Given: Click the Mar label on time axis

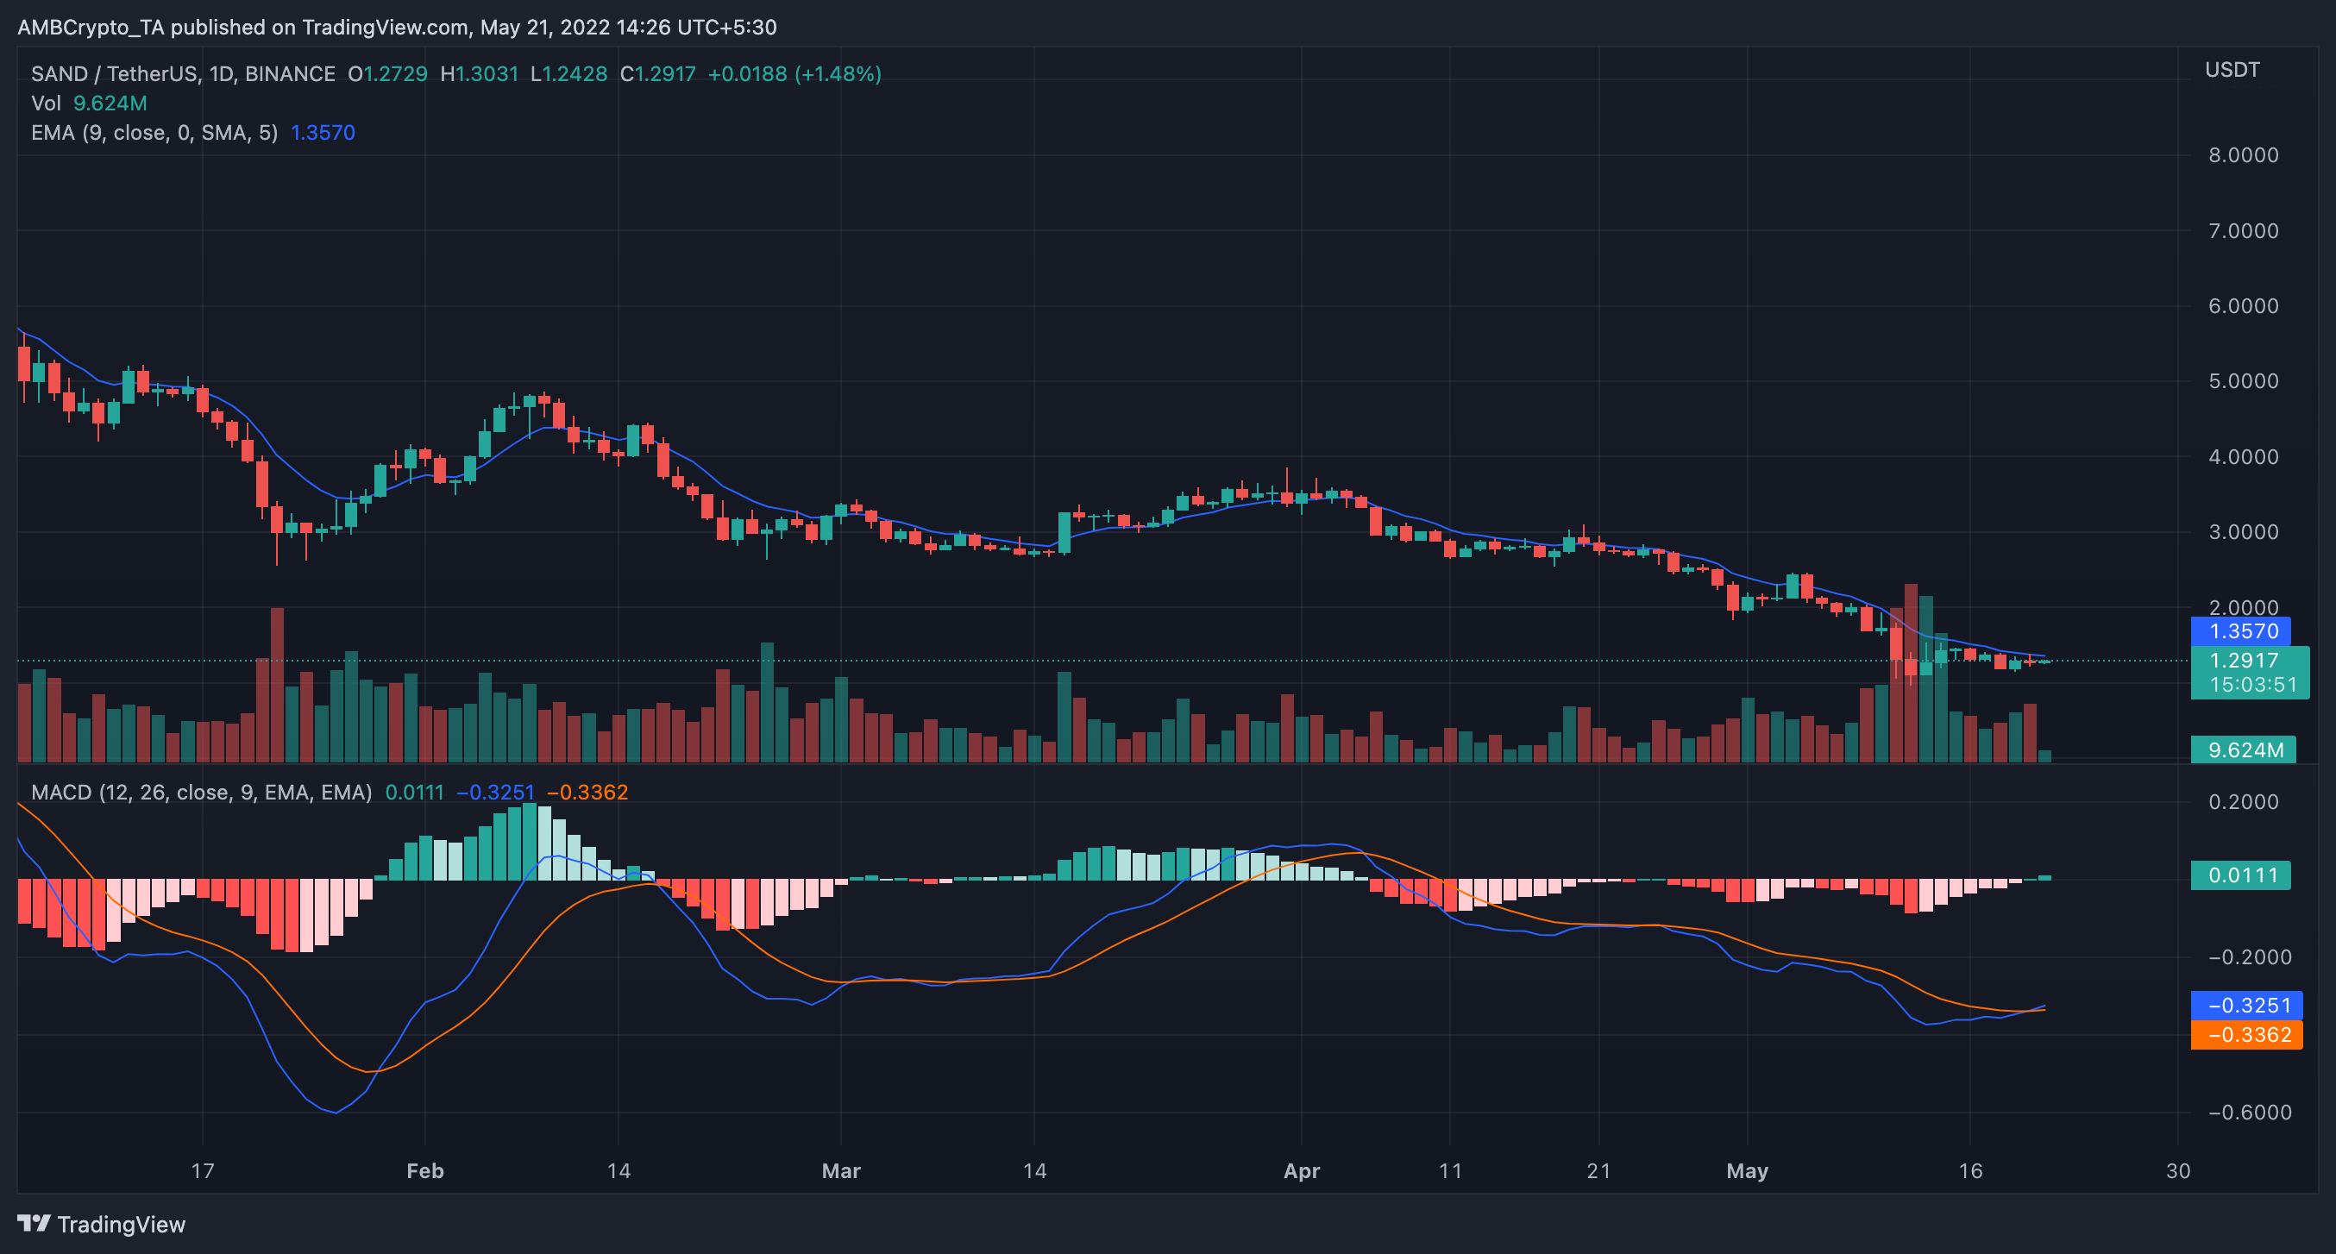Looking at the screenshot, I should [841, 1170].
